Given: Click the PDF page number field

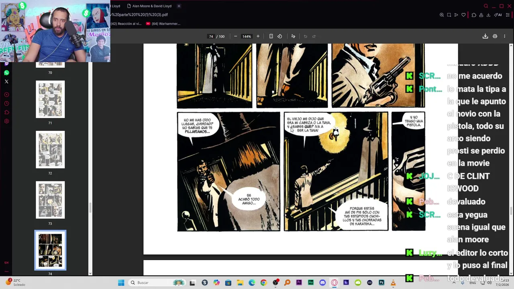Looking at the screenshot, I should click(x=211, y=37).
